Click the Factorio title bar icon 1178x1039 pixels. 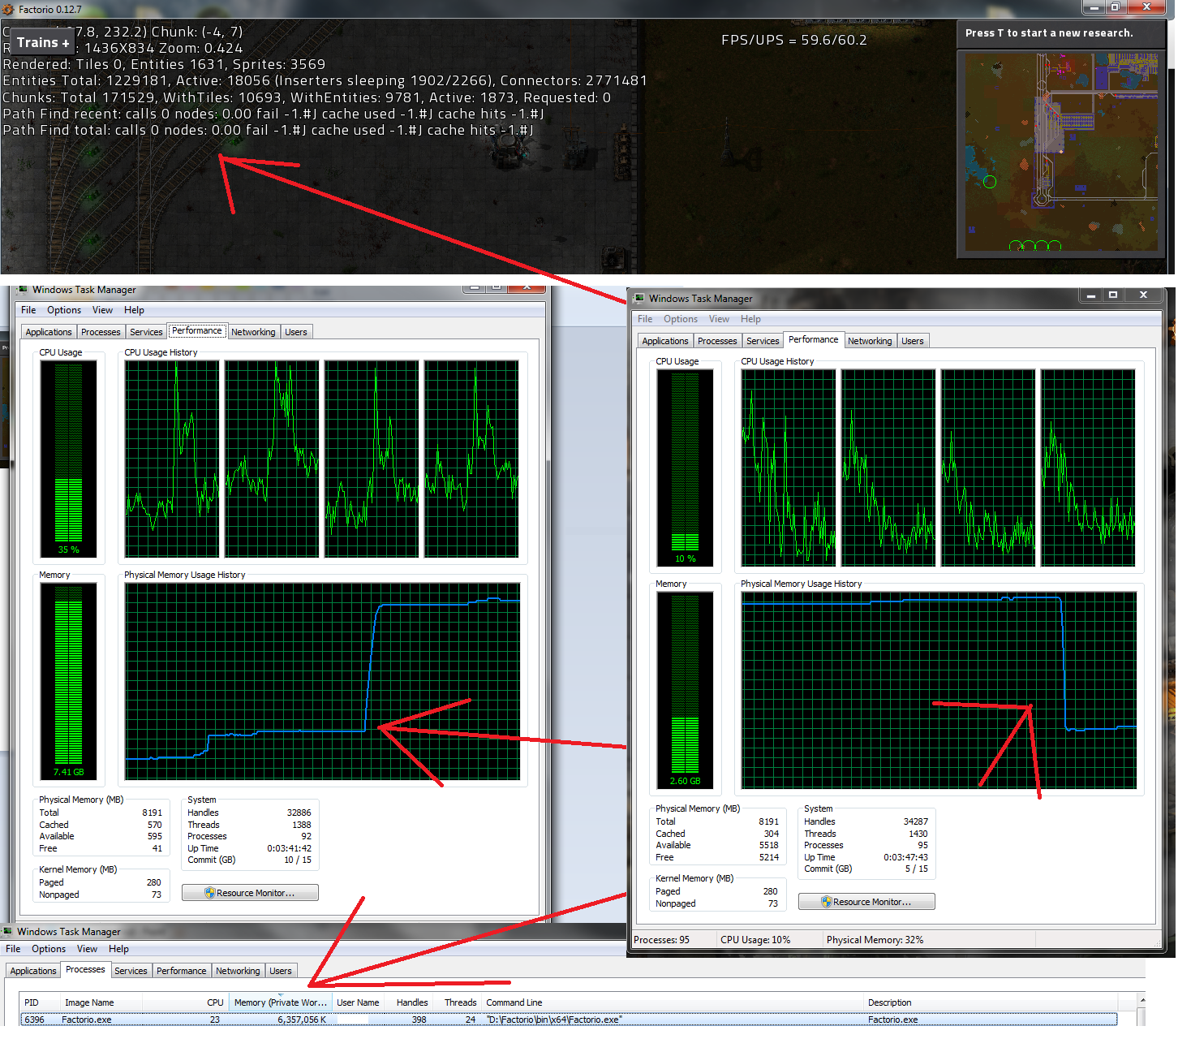click(8, 10)
